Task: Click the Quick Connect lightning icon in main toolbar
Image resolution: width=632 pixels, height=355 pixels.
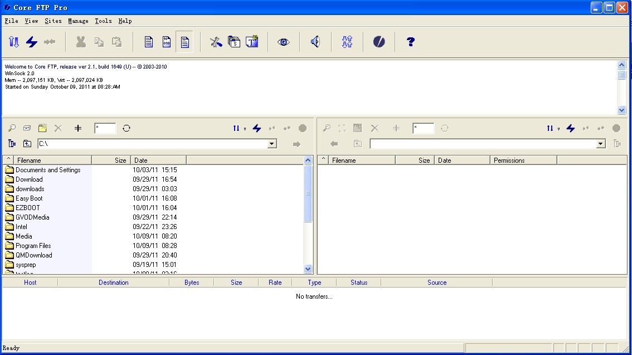Action: (x=32, y=42)
